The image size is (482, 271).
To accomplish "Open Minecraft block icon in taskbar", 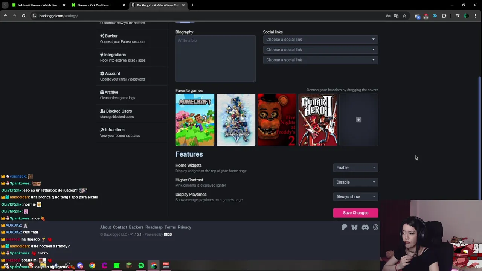I will 129,266.
